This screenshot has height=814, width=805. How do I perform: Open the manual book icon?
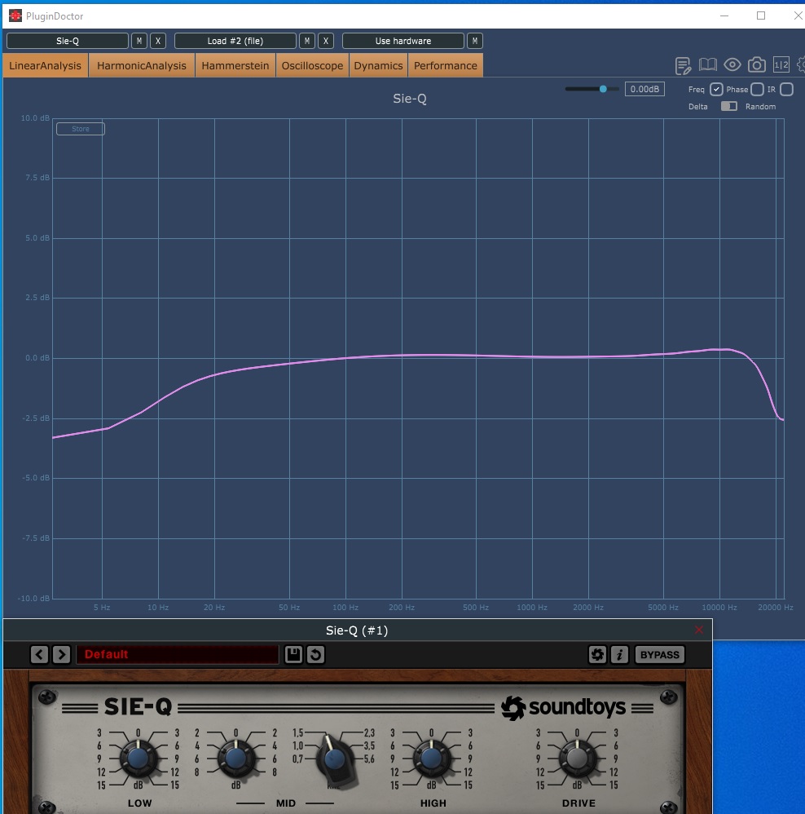pos(707,65)
